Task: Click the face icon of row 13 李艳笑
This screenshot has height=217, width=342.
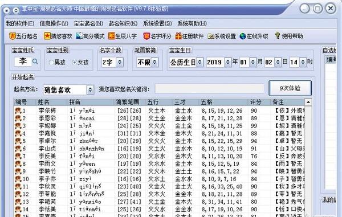Action: point(18,202)
